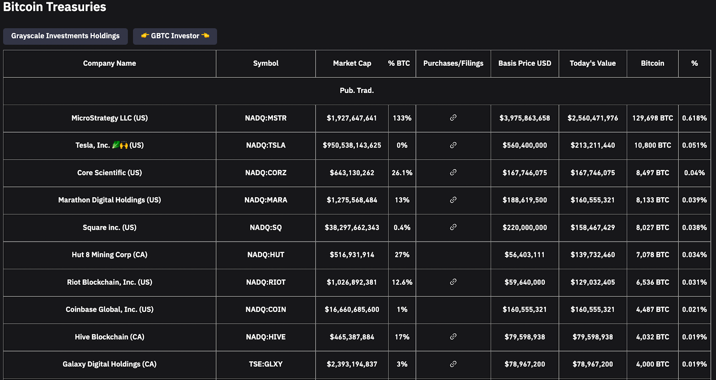Image resolution: width=716 pixels, height=380 pixels.
Task: Click Hut 8's $139,732,460 value
Action: click(593, 255)
